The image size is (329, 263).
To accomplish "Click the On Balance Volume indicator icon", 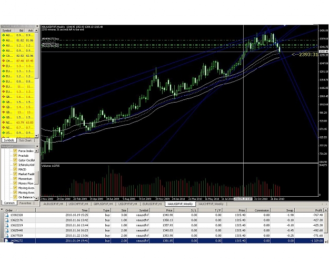I will click(x=15, y=197).
